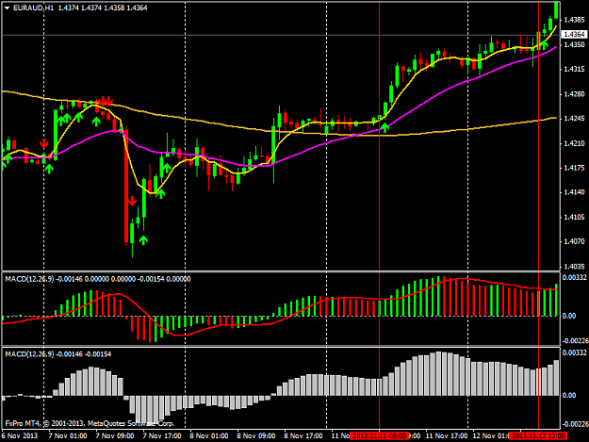The height and width of the screenshot is (442, 589).
Task: Click 0.00332 on the colored MACD panel scale
Action: click(574, 277)
